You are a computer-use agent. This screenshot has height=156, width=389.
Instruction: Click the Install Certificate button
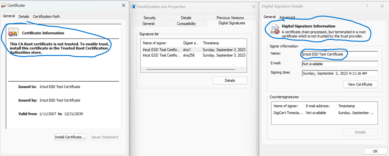pos(70,137)
